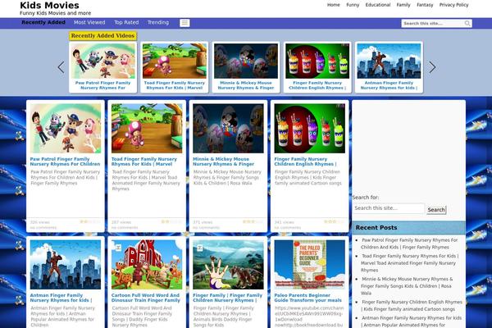Open Antman carousel thumbnail
The image size is (492, 328).
click(389, 61)
